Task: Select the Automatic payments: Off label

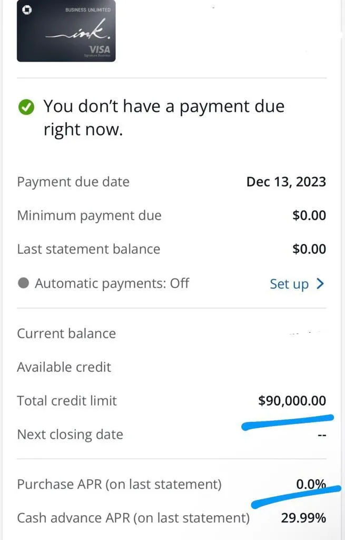Action: (112, 283)
